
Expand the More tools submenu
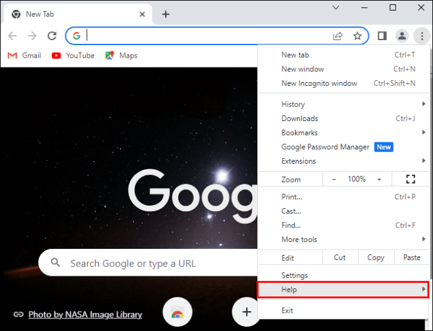(343, 239)
